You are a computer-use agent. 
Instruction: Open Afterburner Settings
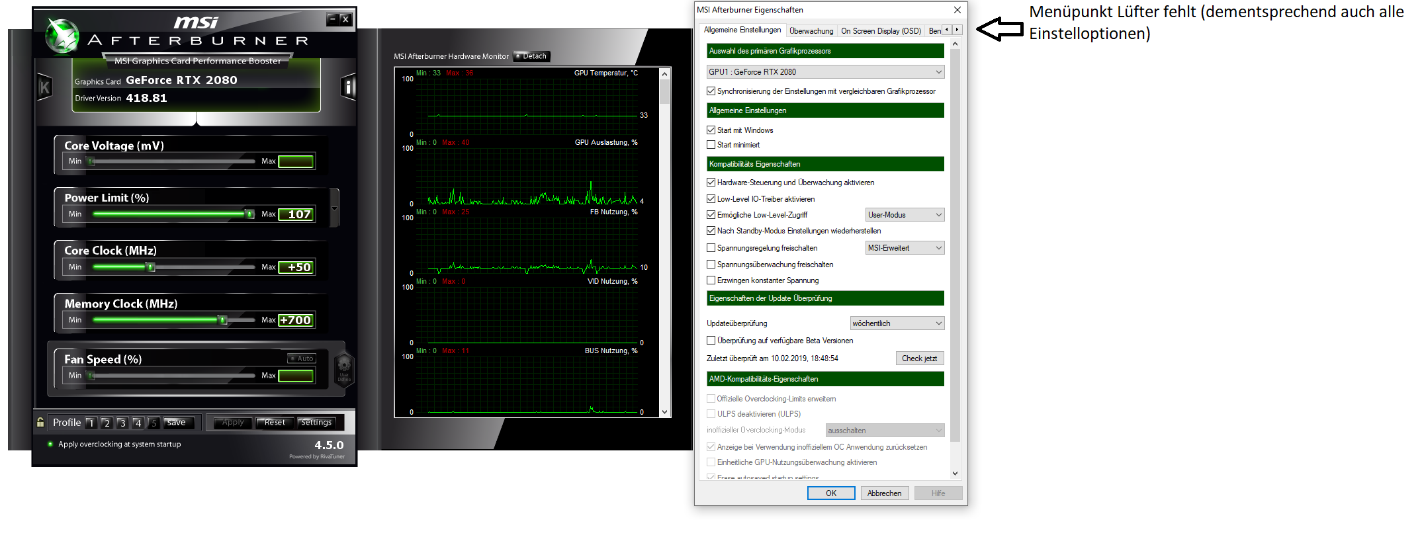point(316,423)
